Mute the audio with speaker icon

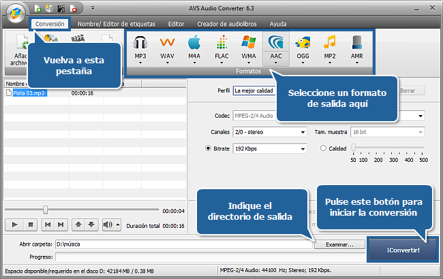point(107,224)
